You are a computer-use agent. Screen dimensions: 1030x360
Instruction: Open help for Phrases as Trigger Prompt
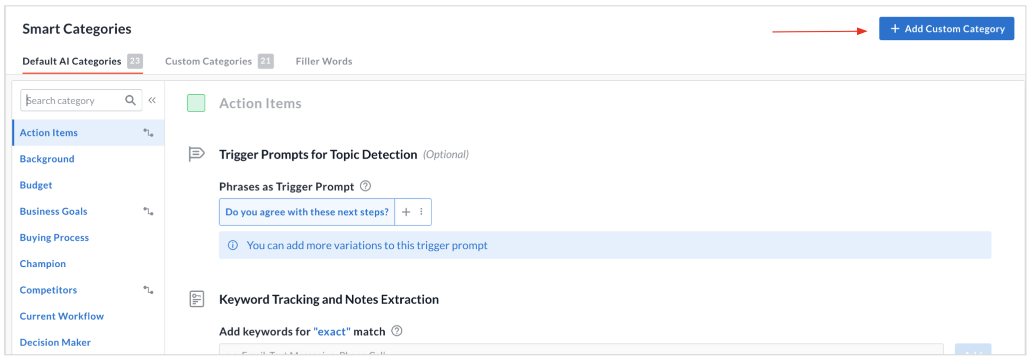pos(365,186)
